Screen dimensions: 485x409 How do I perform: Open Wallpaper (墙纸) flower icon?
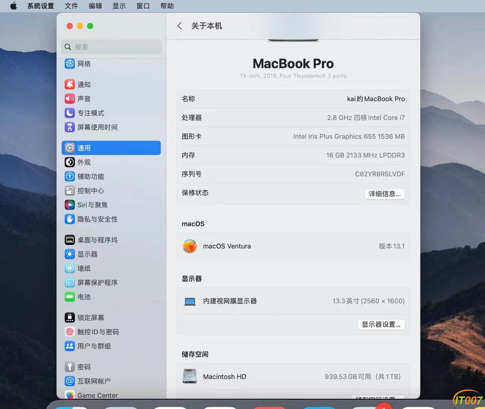point(70,268)
